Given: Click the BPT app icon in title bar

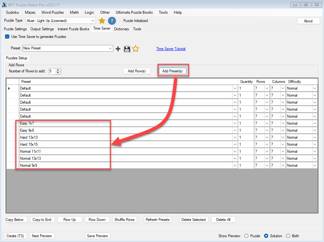Looking at the screenshot, I should pyautogui.click(x=4, y=4).
